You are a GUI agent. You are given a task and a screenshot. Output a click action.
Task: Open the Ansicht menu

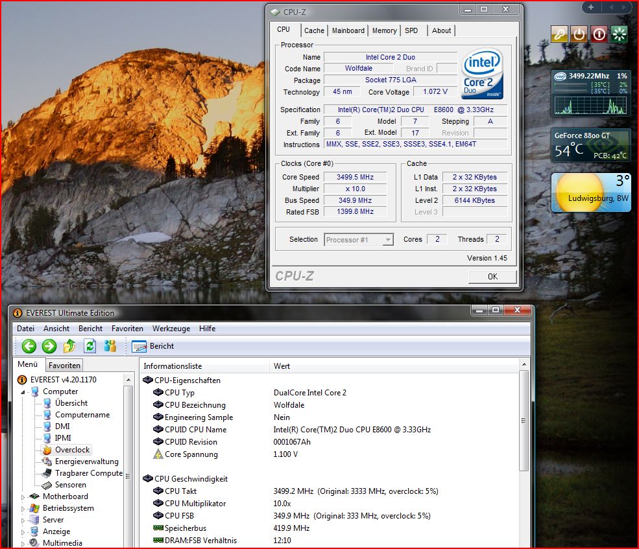point(56,329)
